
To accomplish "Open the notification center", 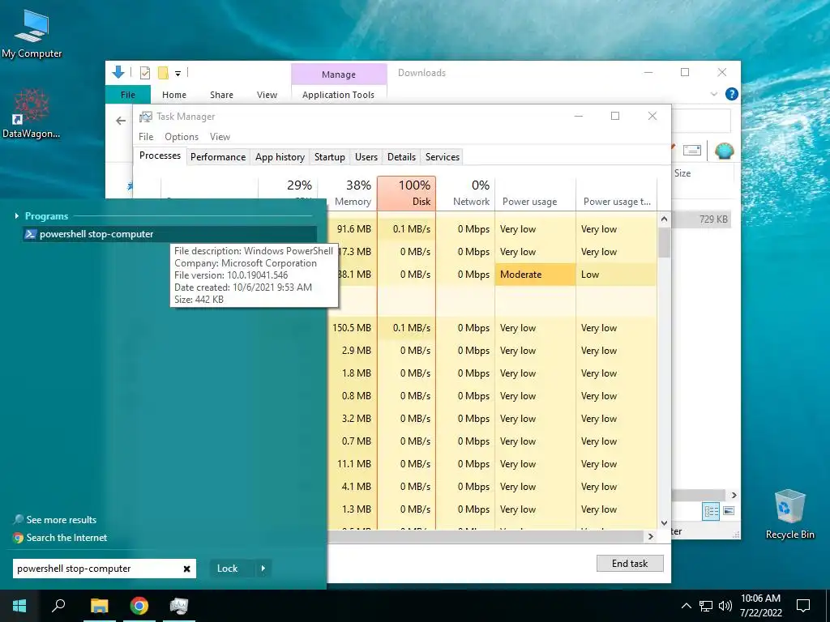I will (803, 606).
